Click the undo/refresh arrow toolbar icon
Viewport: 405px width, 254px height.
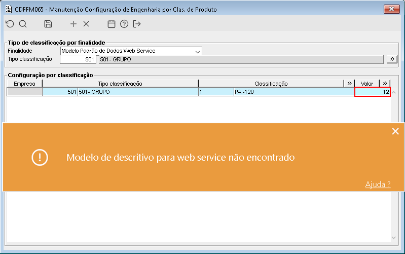[x=10, y=24]
